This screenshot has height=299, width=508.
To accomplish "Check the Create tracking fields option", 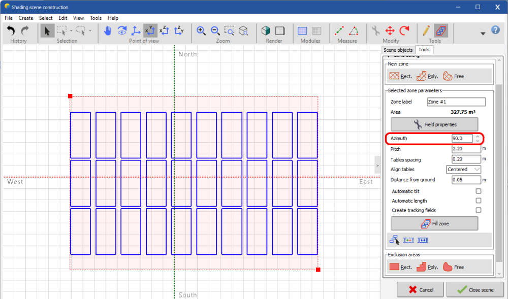I will [x=478, y=210].
